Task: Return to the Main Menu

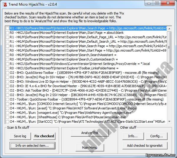Action: (x=90, y=148)
